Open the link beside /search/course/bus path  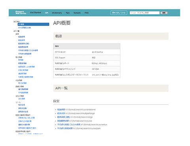69,125
